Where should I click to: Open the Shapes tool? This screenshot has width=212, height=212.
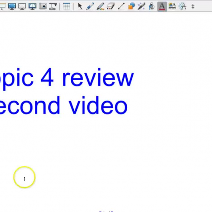(131, 6)
